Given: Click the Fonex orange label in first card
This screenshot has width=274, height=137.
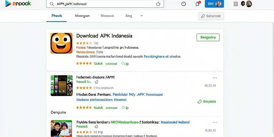Looking at the screenshot, I should pyautogui.click(x=81, y=48).
